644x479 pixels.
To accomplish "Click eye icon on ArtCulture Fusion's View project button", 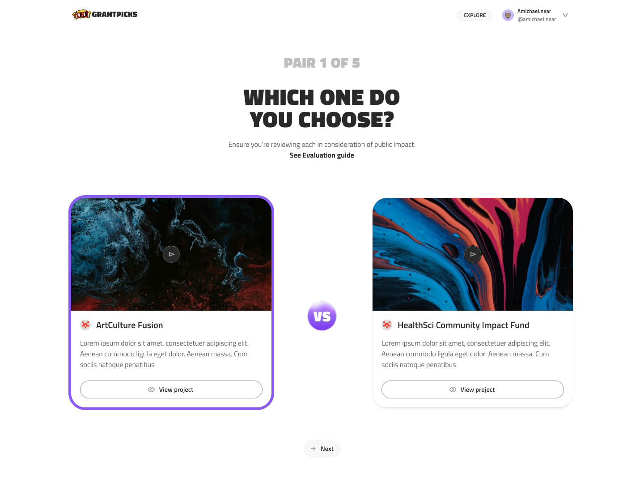I will pyautogui.click(x=151, y=389).
